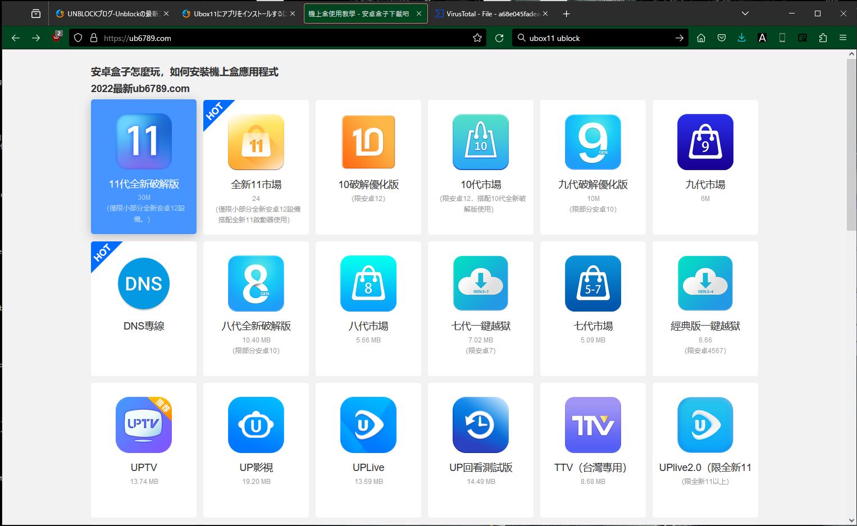Click the 全新11市場 title link
This screenshot has width=857, height=526.
coord(256,184)
